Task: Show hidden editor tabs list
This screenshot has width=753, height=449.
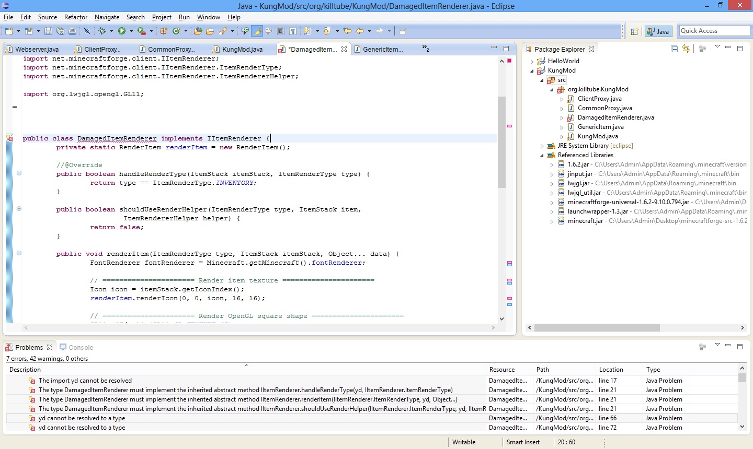Action: [426, 49]
